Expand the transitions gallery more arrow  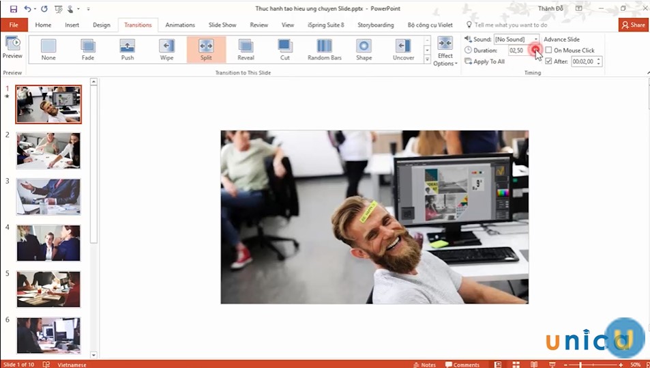[x=428, y=61]
